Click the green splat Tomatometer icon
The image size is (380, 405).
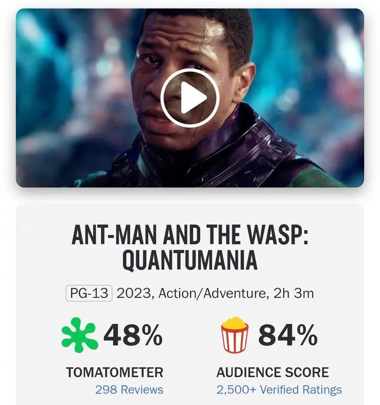coord(79,335)
